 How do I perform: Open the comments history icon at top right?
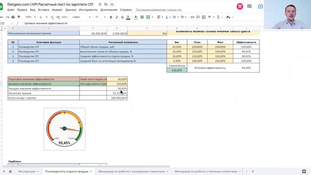pyautogui.click(x=249, y=6)
